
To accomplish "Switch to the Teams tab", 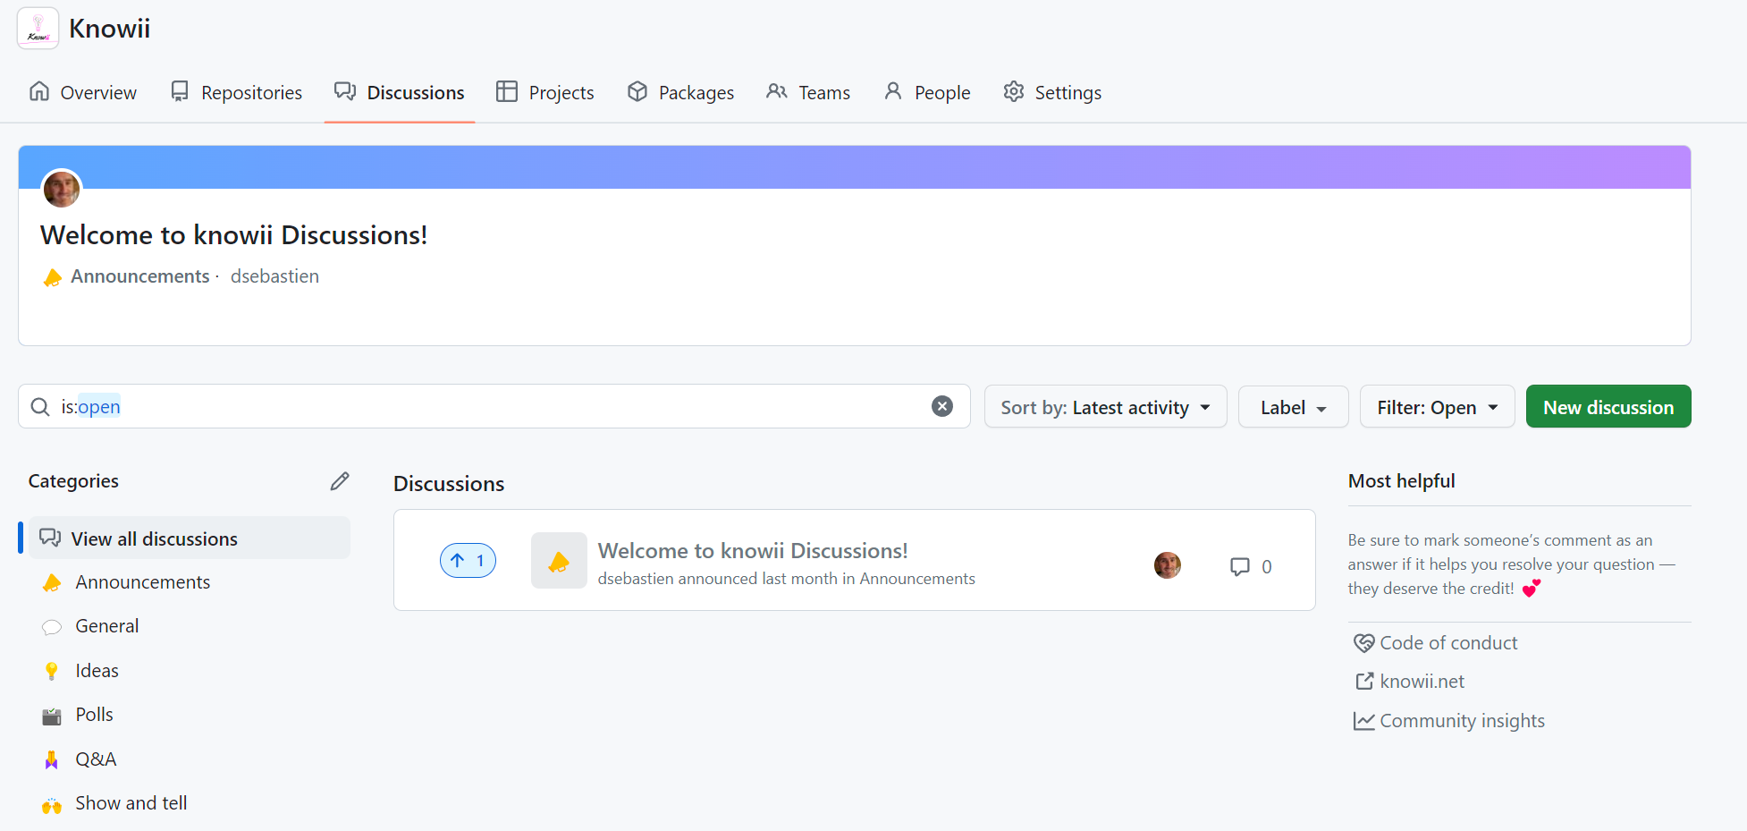I will click(x=808, y=92).
